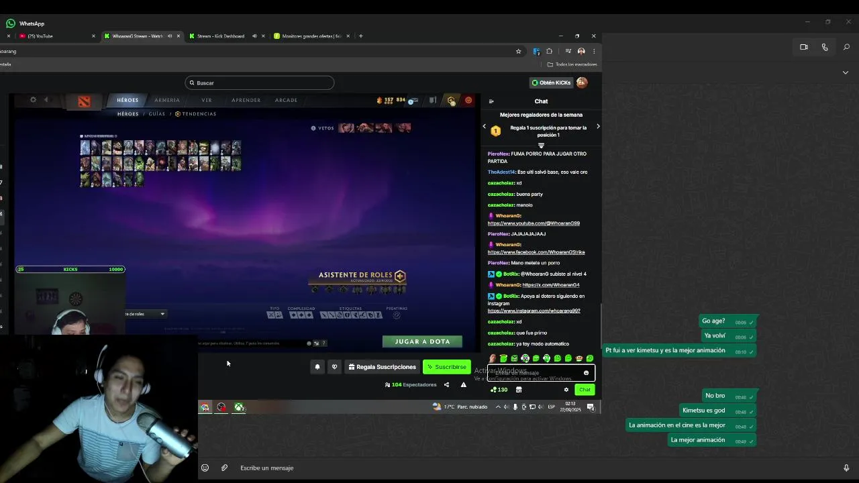
Task: Open the WhatsApp emoji picker
Action: [x=205, y=468]
